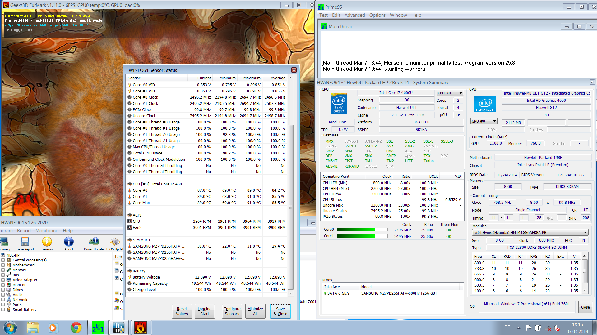The height and width of the screenshot is (335, 597).
Task: Expand the Central Processor(s) tree node
Action: pyautogui.click(x=3, y=260)
